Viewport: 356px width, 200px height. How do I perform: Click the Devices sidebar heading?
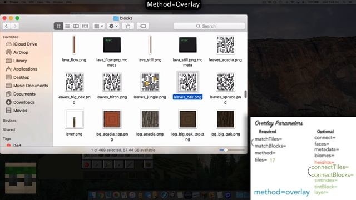click(x=9, y=121)
